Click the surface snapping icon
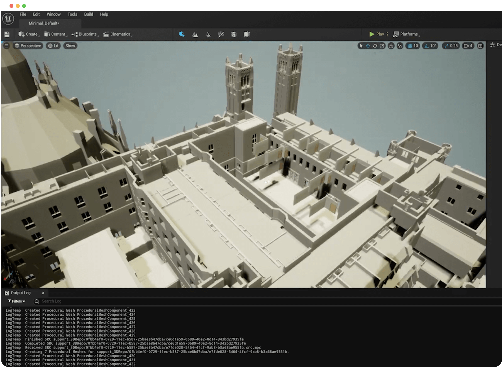Screen dimensions: 503x368 pos(400,46)
